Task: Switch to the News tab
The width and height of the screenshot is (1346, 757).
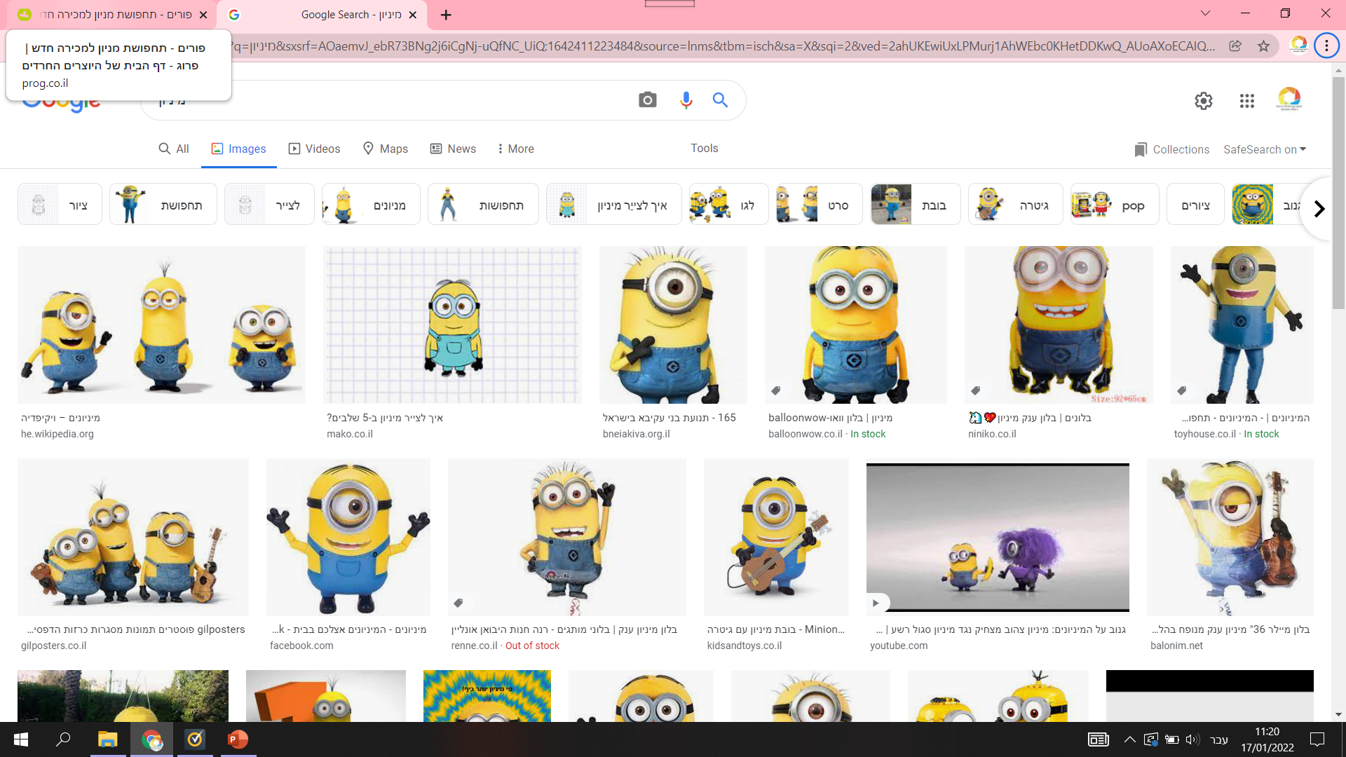Action: click(x=453, y=149)
